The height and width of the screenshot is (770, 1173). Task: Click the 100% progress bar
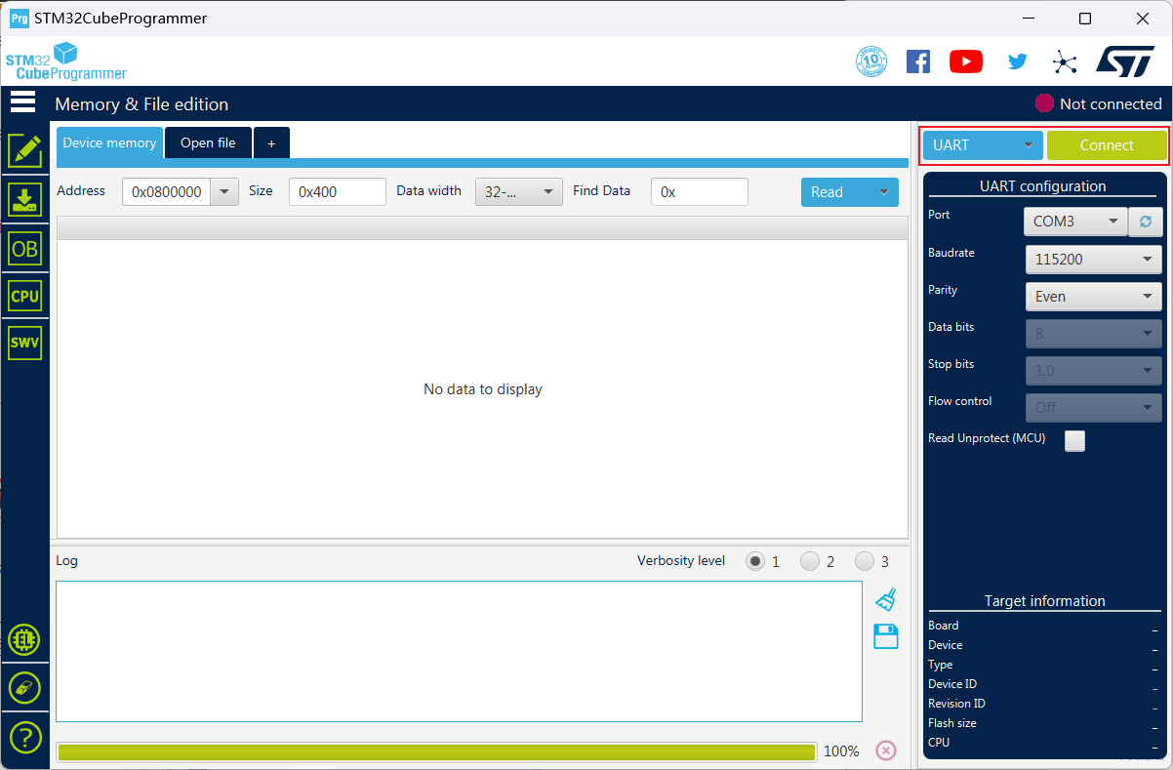(436, 751)
